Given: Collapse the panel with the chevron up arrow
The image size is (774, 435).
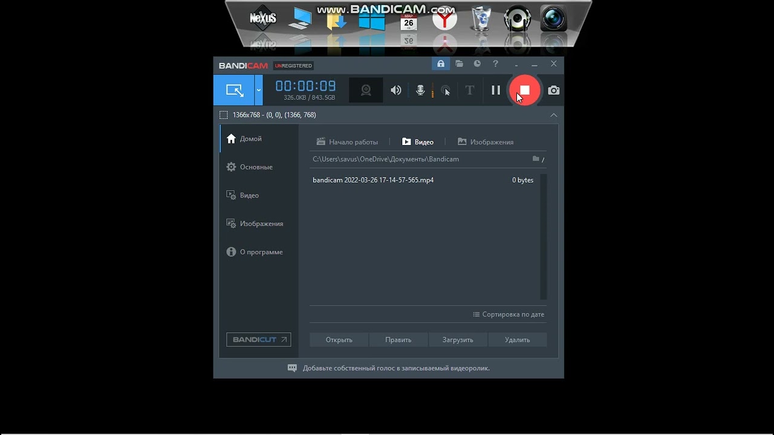Looking at the screenshot, I should tap(553, 115).
